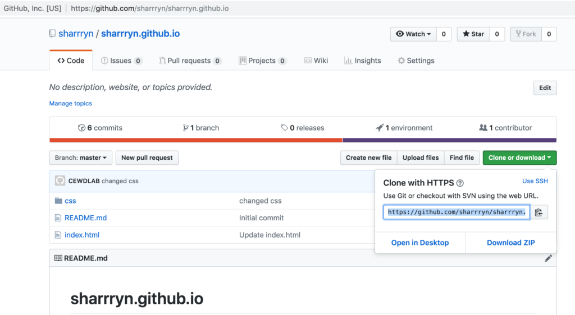Click the help icon beside Clone with HTTPS
Image resolution: width=575 pixels, height=315 pixels.
coord(460,183)
